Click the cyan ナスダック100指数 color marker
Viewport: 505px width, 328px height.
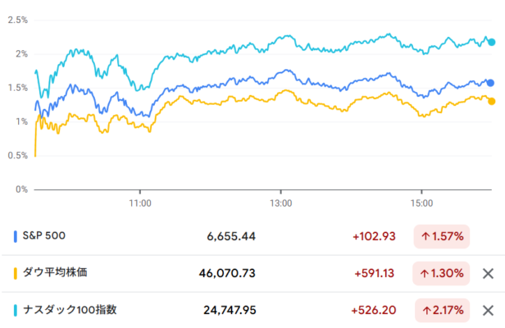tap(16, 310)
